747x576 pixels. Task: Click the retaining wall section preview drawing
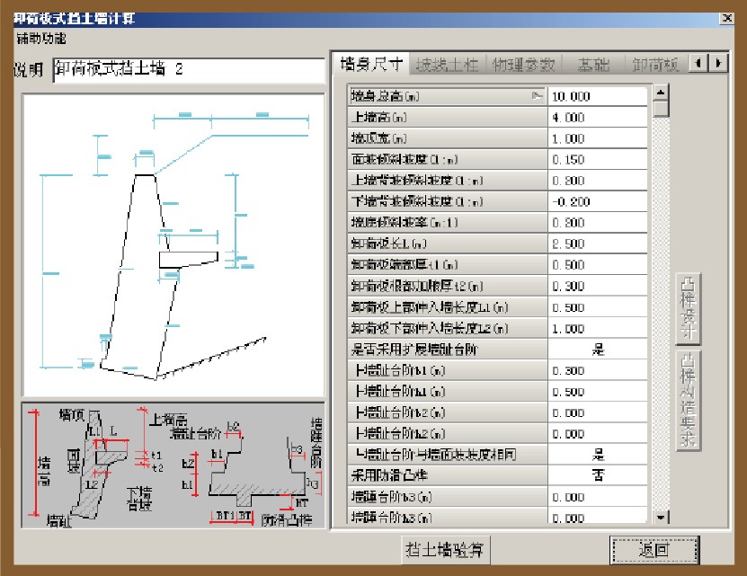click(x=173, y=245)
